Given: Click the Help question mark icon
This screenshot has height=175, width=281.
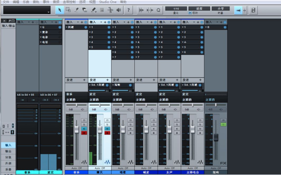Looking at the screenshot, I should (x=128, y=10).
